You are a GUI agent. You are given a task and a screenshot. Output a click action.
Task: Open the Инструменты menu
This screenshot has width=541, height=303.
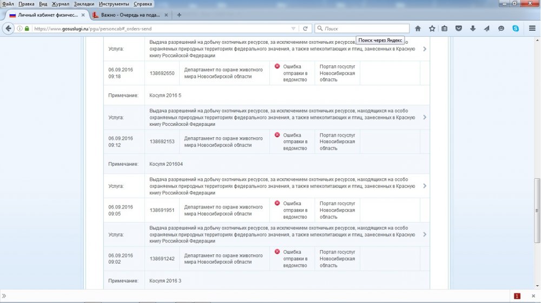(114, 4)
